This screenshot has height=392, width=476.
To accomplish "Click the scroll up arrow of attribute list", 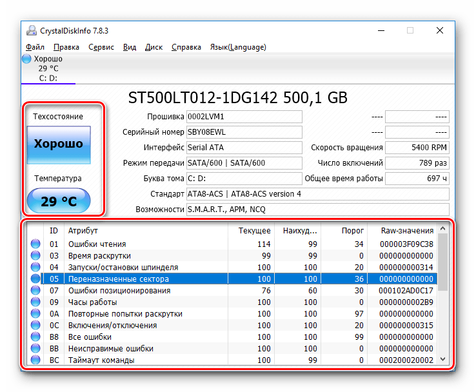I will (442, 228).
